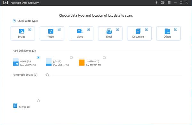Click the Document file type icon
This screenshot has height=125, width=192.
138,31
